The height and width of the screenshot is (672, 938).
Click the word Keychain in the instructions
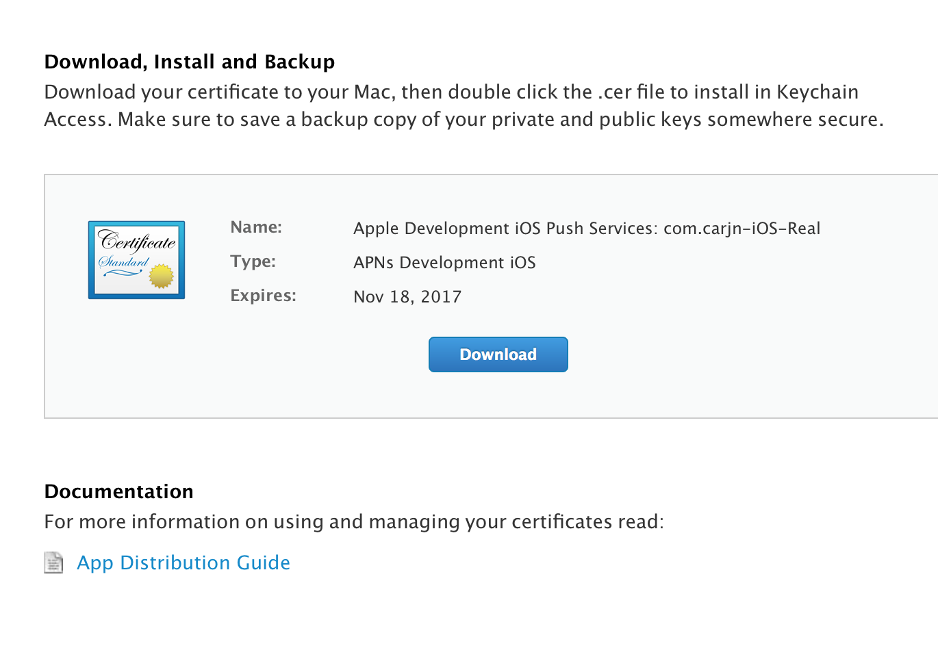pyautogui.click(x=817, y=92)
